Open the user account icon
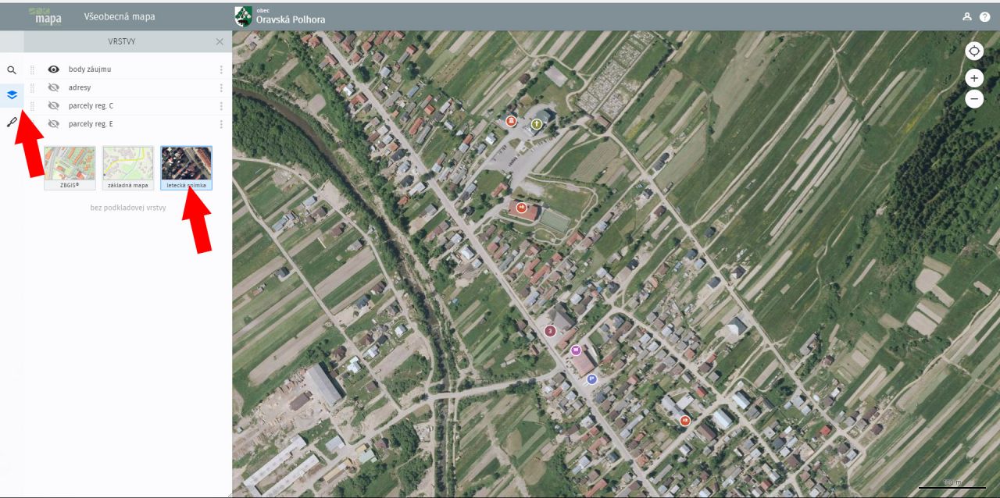The image size is (1000, 498). point(967,16)
